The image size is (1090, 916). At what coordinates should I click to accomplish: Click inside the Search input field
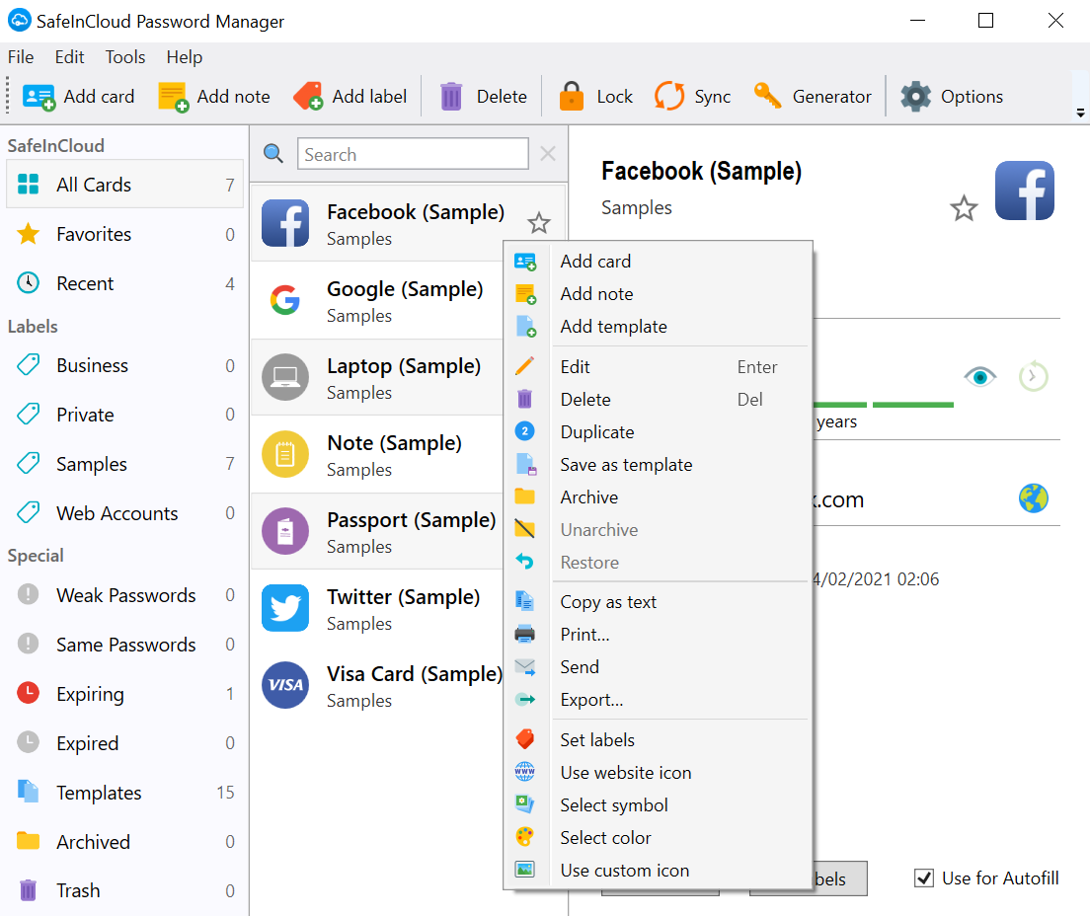413,154
